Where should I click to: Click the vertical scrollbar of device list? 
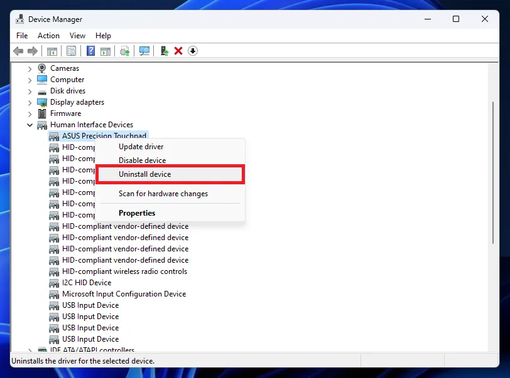coord(493,173)
